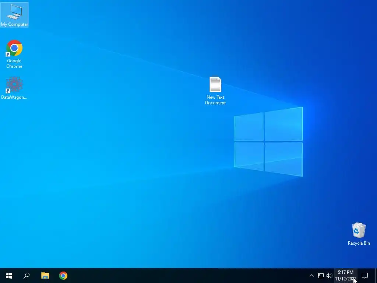Open network status tray icon
Image resolution: width=377 pixels, height=283 pixels.
pos(321,276)
